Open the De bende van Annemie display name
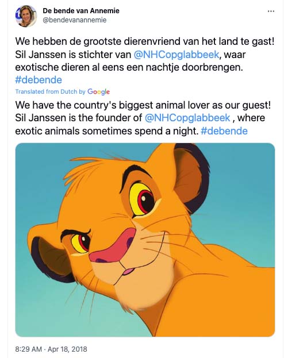This screenshot has height=358, width=284. click(81, 11)
